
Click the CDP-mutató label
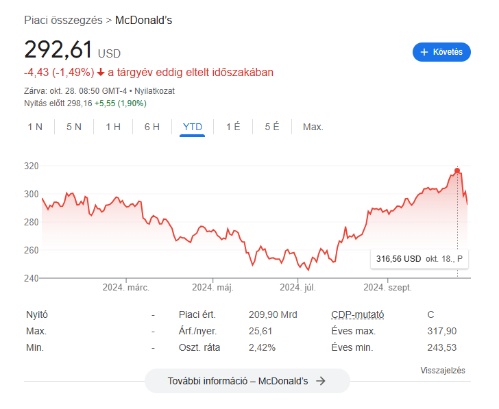click(357, 314)
